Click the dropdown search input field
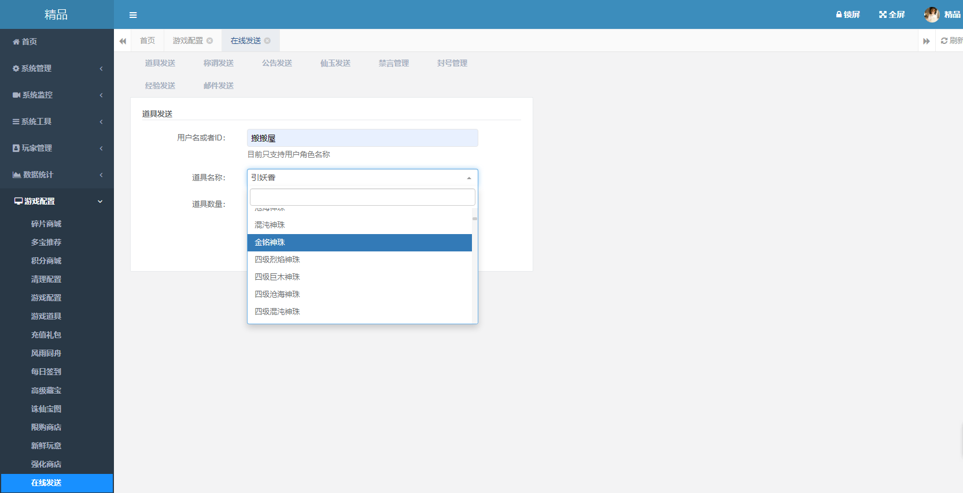 click(x=362, y=197)
